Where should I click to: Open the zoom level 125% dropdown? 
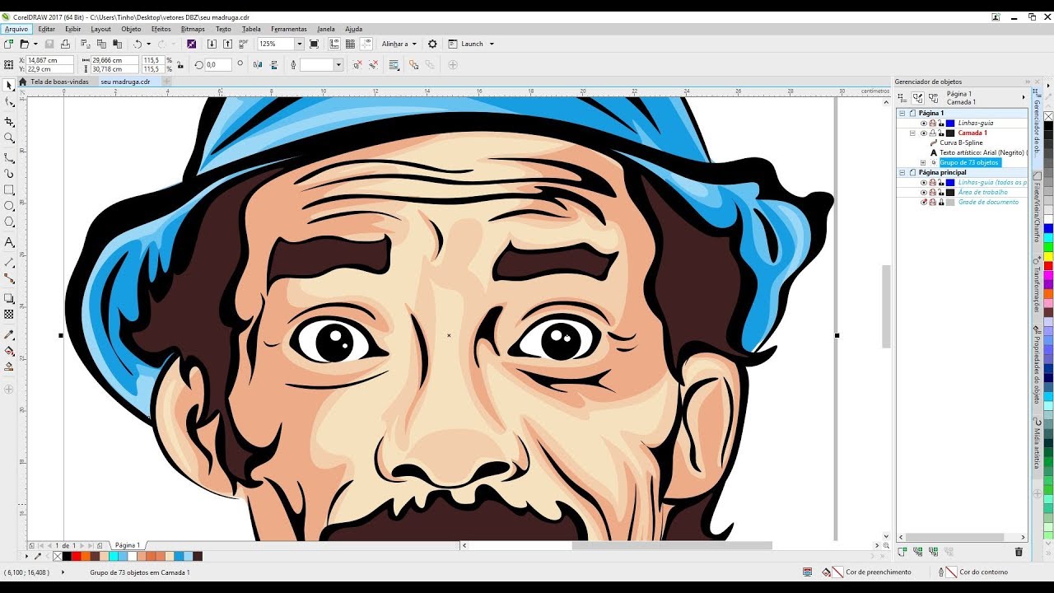pyautogui.click(x=299, y=44)
